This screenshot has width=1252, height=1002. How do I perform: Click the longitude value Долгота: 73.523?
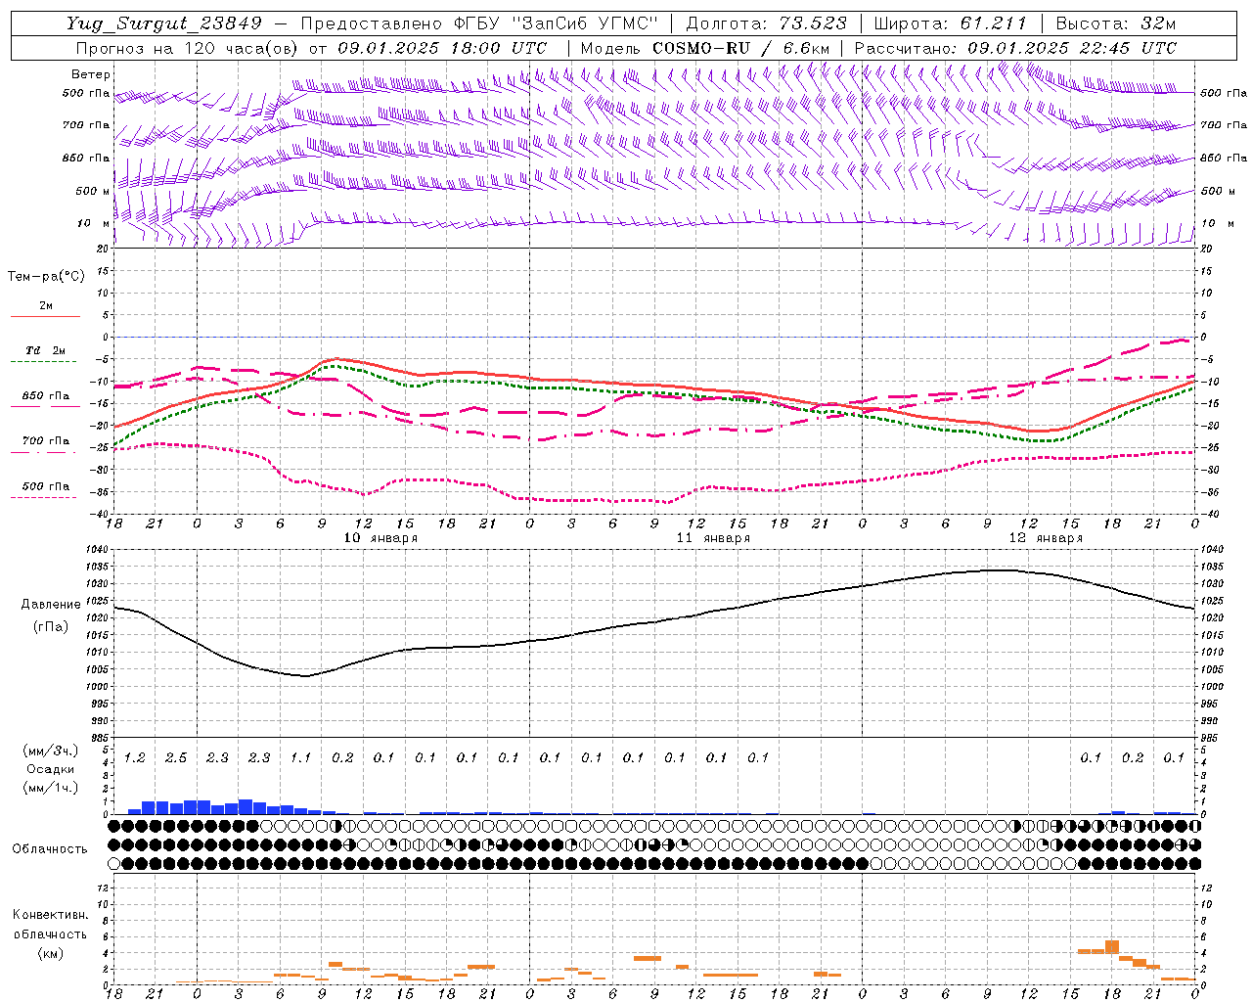pos(766,23)
